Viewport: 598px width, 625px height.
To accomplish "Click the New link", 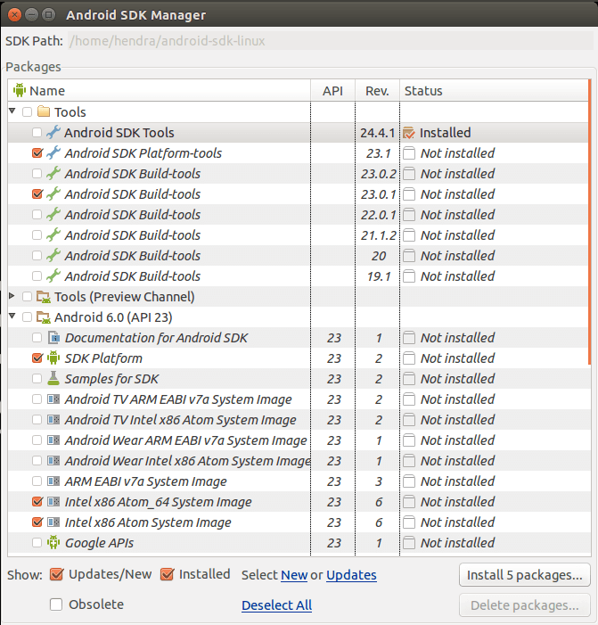I will pyautogui.click(x=294, y=575).
